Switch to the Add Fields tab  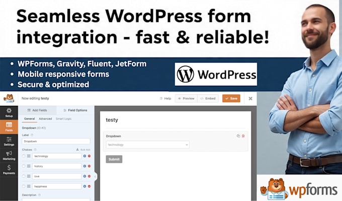coord(37,110)
